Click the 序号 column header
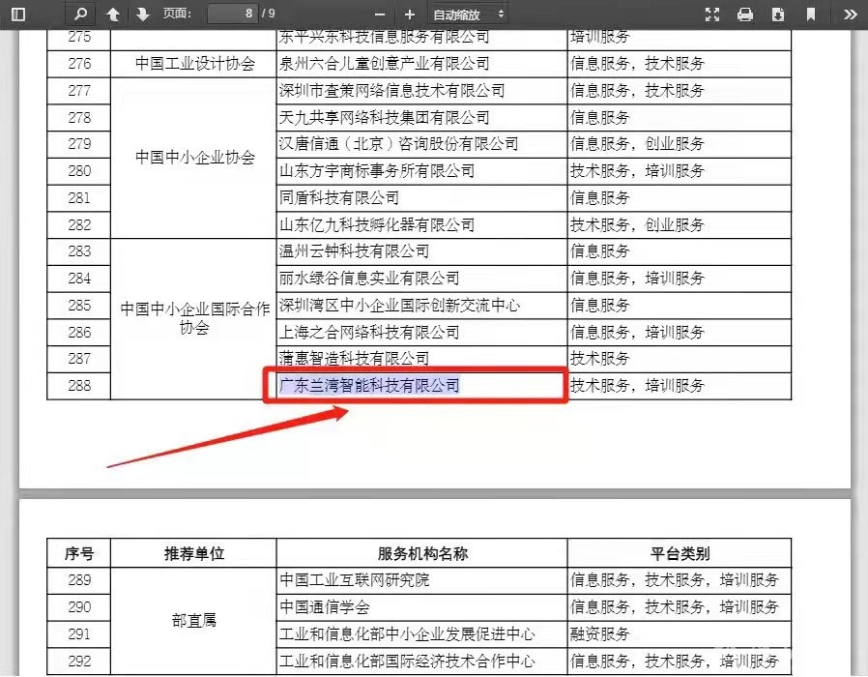The width and height of the screenshot is (868, 677). [x=79, y=553]
